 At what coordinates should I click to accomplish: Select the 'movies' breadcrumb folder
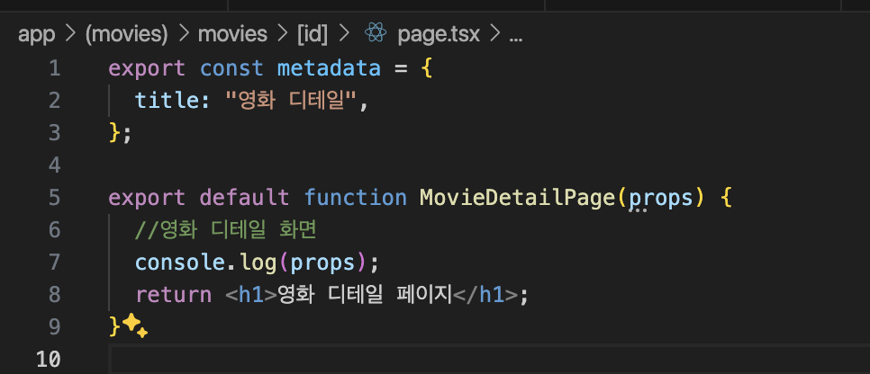click(232, 35)
